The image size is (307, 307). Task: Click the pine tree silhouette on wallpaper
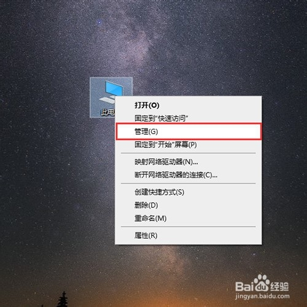coord(63,299)
